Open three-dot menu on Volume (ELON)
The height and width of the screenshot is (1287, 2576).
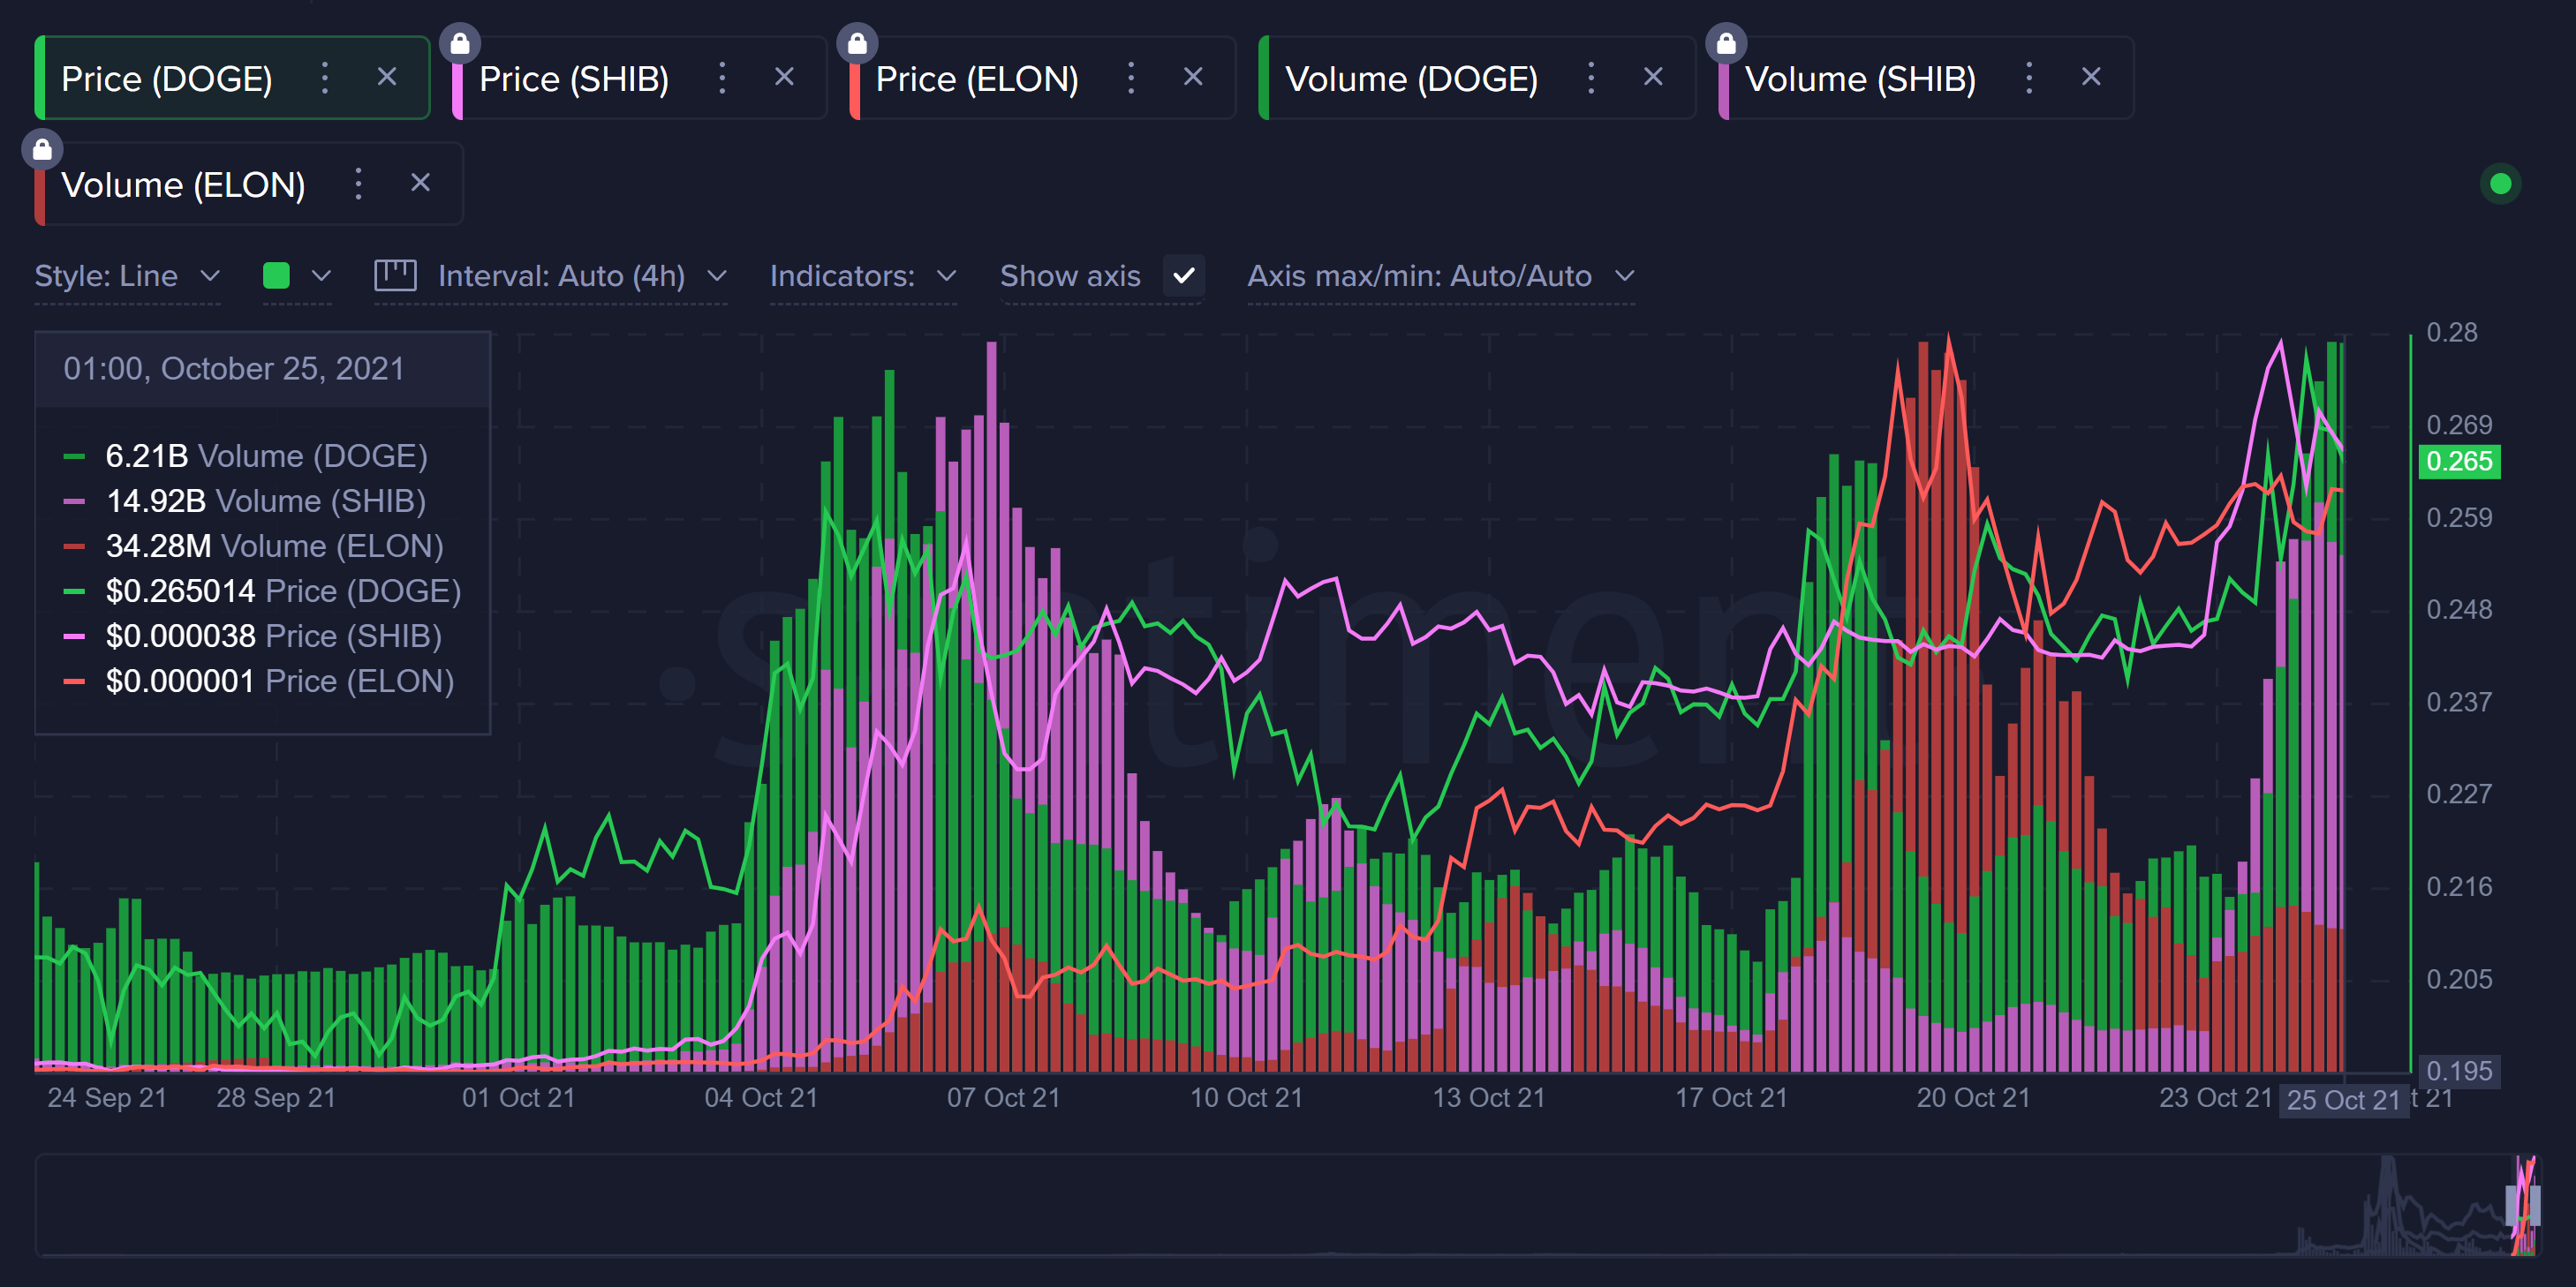click(358, 184)
